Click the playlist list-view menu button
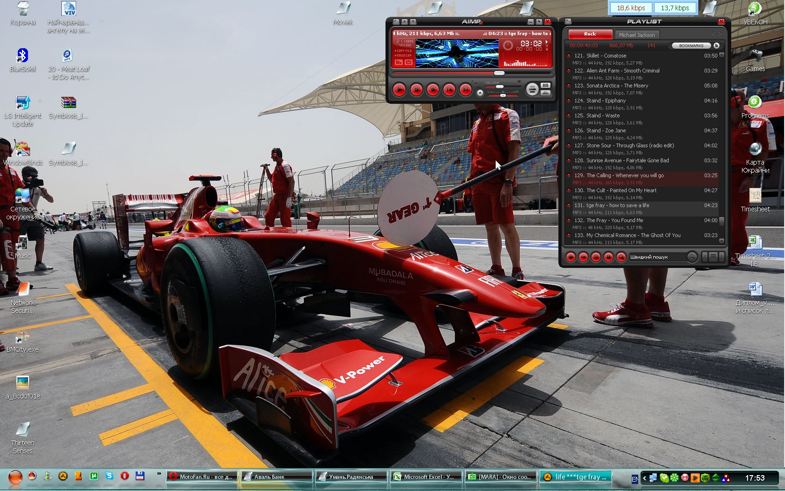Screen dimensions: 785x491 point(713,257)
